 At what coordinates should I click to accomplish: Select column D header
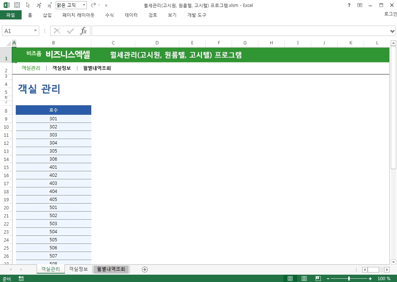click(157, 43)
